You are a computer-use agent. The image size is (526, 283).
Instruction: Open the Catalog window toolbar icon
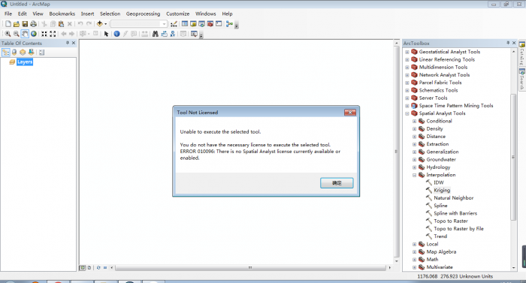coord(193,24)
